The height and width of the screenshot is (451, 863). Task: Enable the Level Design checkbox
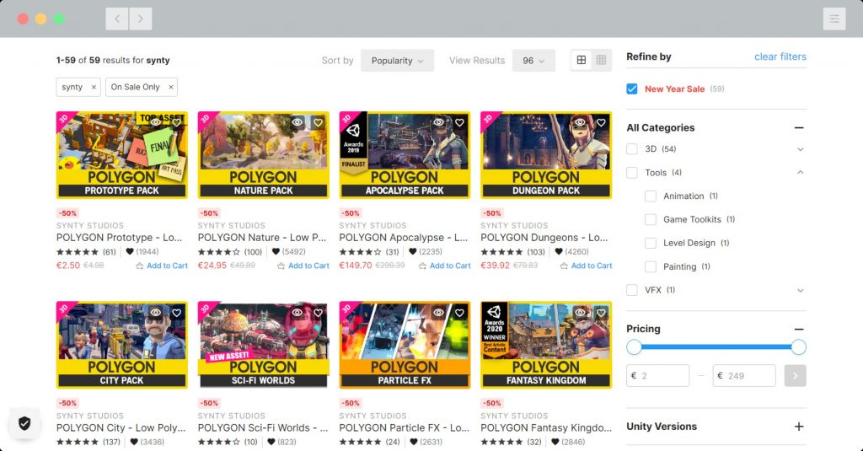pyautogui.click(x=650, y=243)
